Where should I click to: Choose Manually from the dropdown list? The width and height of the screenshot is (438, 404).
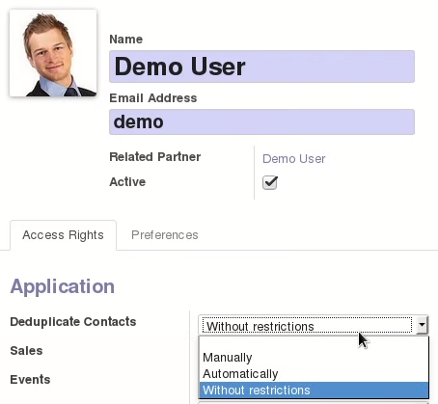(x=314, y=358)
